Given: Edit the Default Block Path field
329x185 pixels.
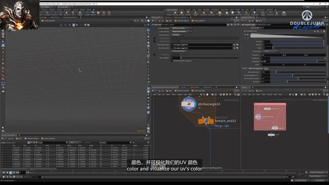Looking at the screenshot, I should [x=202, y=45].
